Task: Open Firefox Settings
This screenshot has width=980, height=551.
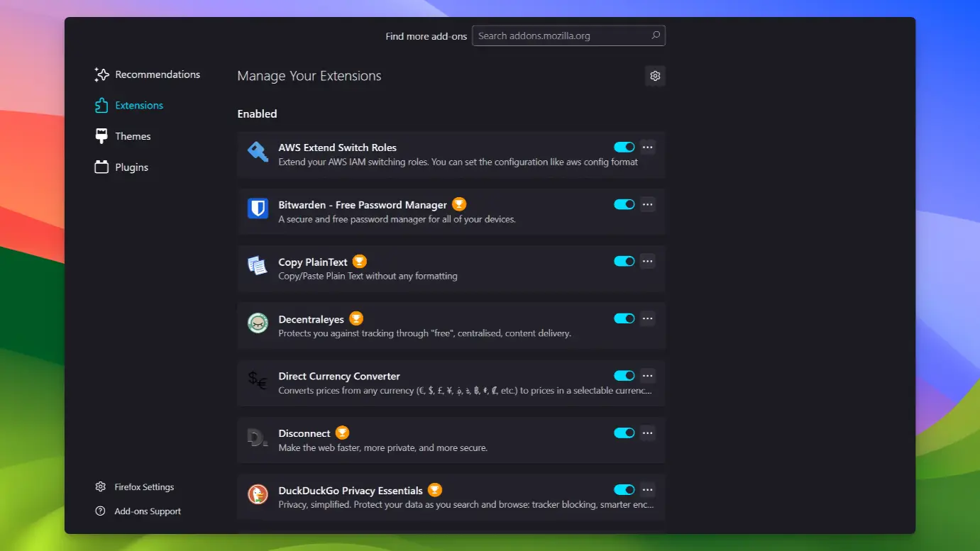Action: [x=144, y=487]
